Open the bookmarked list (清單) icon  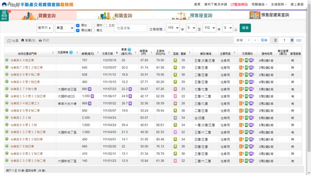tap(23, 40)
